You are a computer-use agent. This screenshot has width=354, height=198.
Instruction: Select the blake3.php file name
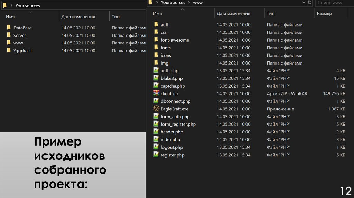pyautogui.click(x=171, y=78)
